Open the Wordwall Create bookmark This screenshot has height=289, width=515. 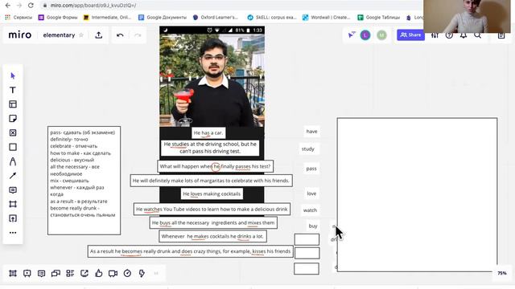point(327,18)
